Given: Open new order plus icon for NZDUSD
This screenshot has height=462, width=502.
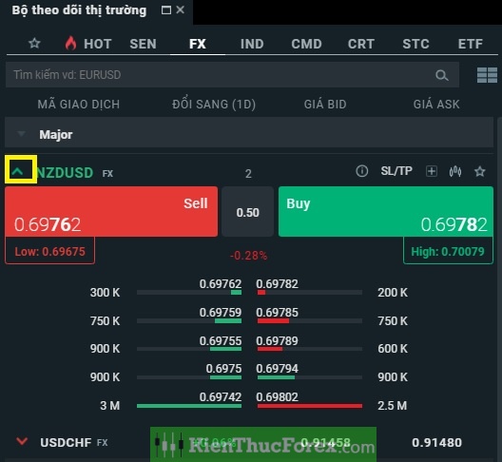Looking at the screenshot, I should tap(432, 171).
